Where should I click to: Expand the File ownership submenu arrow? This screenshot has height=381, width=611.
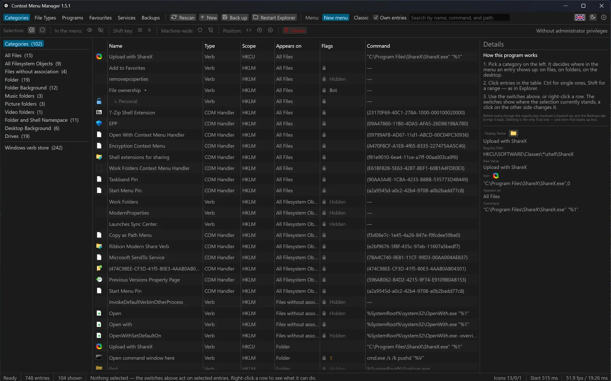tap(146, 90)
